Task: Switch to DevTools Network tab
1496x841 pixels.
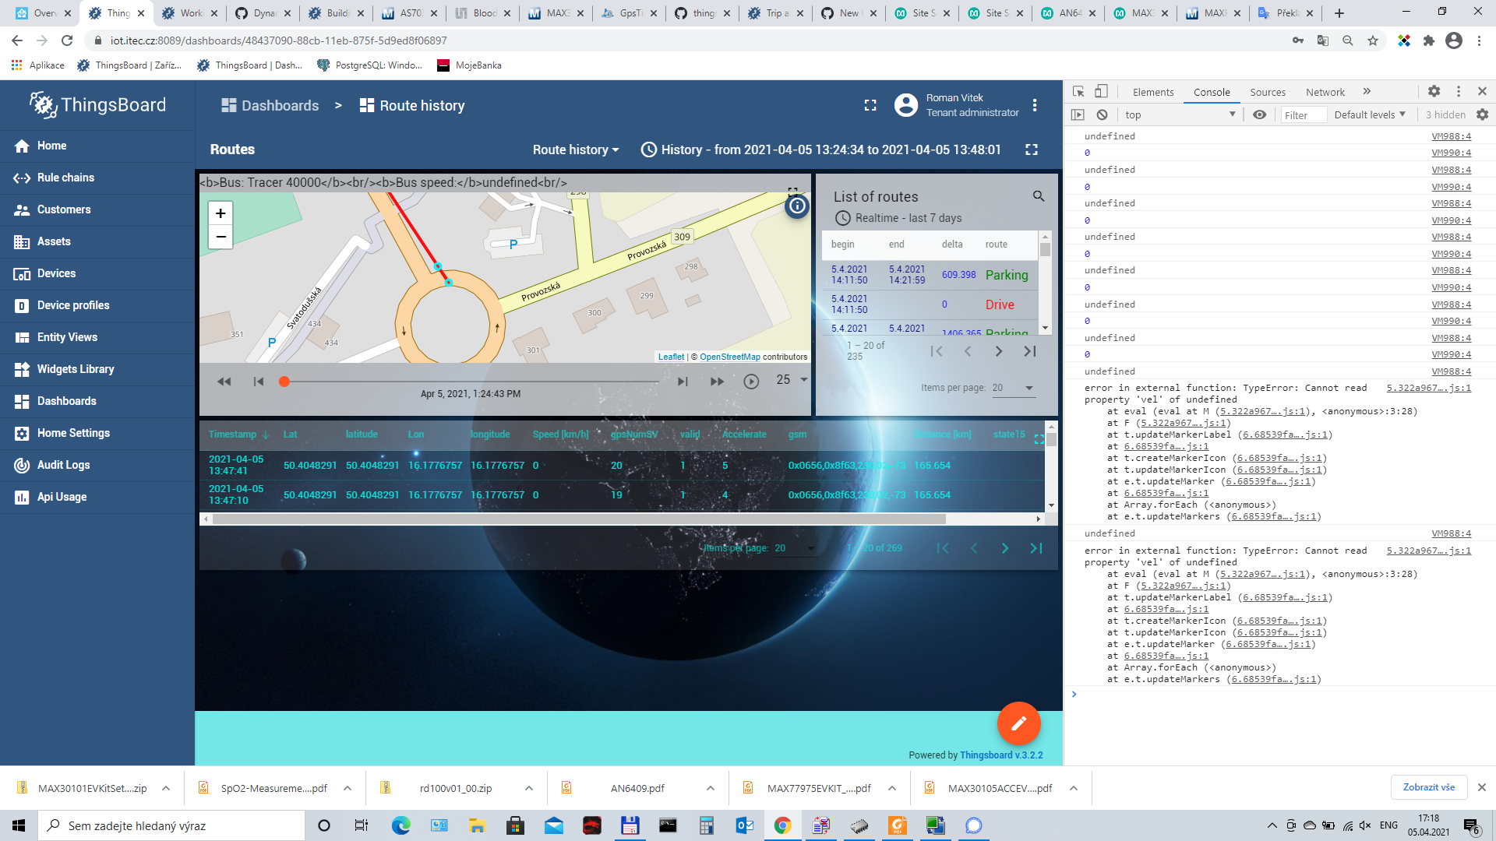Action: (x=1325, y=92)
